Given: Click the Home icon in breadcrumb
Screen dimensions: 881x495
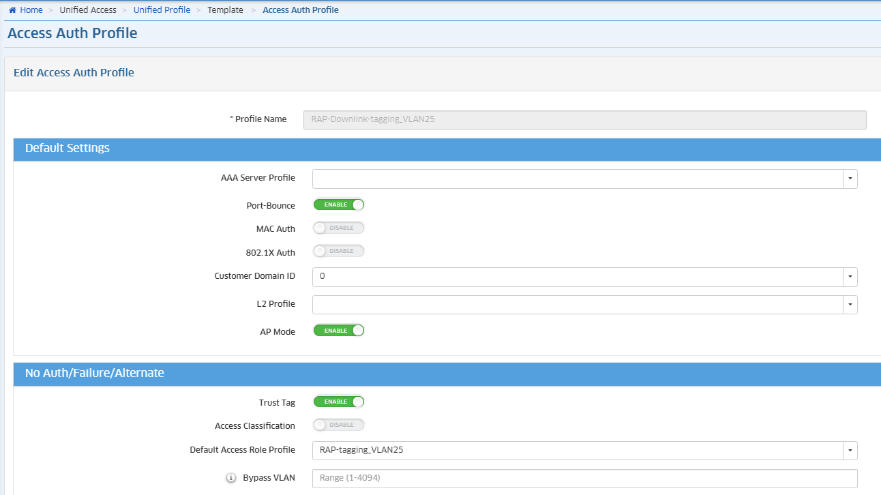Looking at the screenshot, I should pos(13,10).
